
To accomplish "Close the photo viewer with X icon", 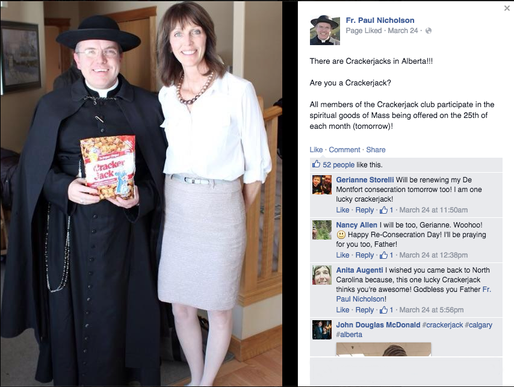I will [x=507, y=8].
